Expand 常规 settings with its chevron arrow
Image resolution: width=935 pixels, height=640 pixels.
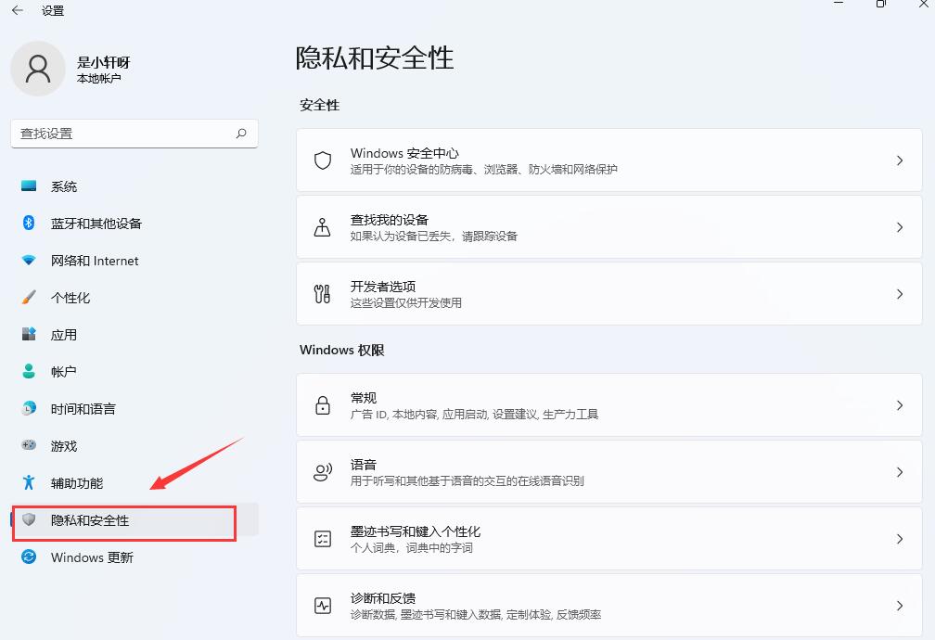[899, 405]
